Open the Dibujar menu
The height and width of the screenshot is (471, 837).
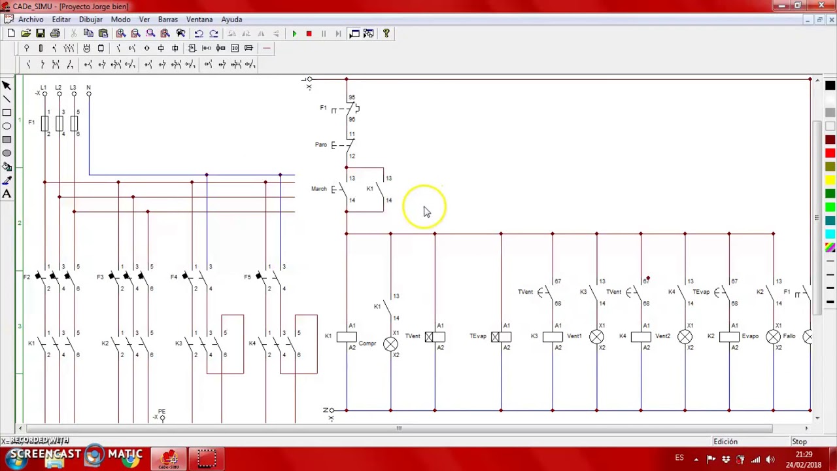[x=91, y=20]
